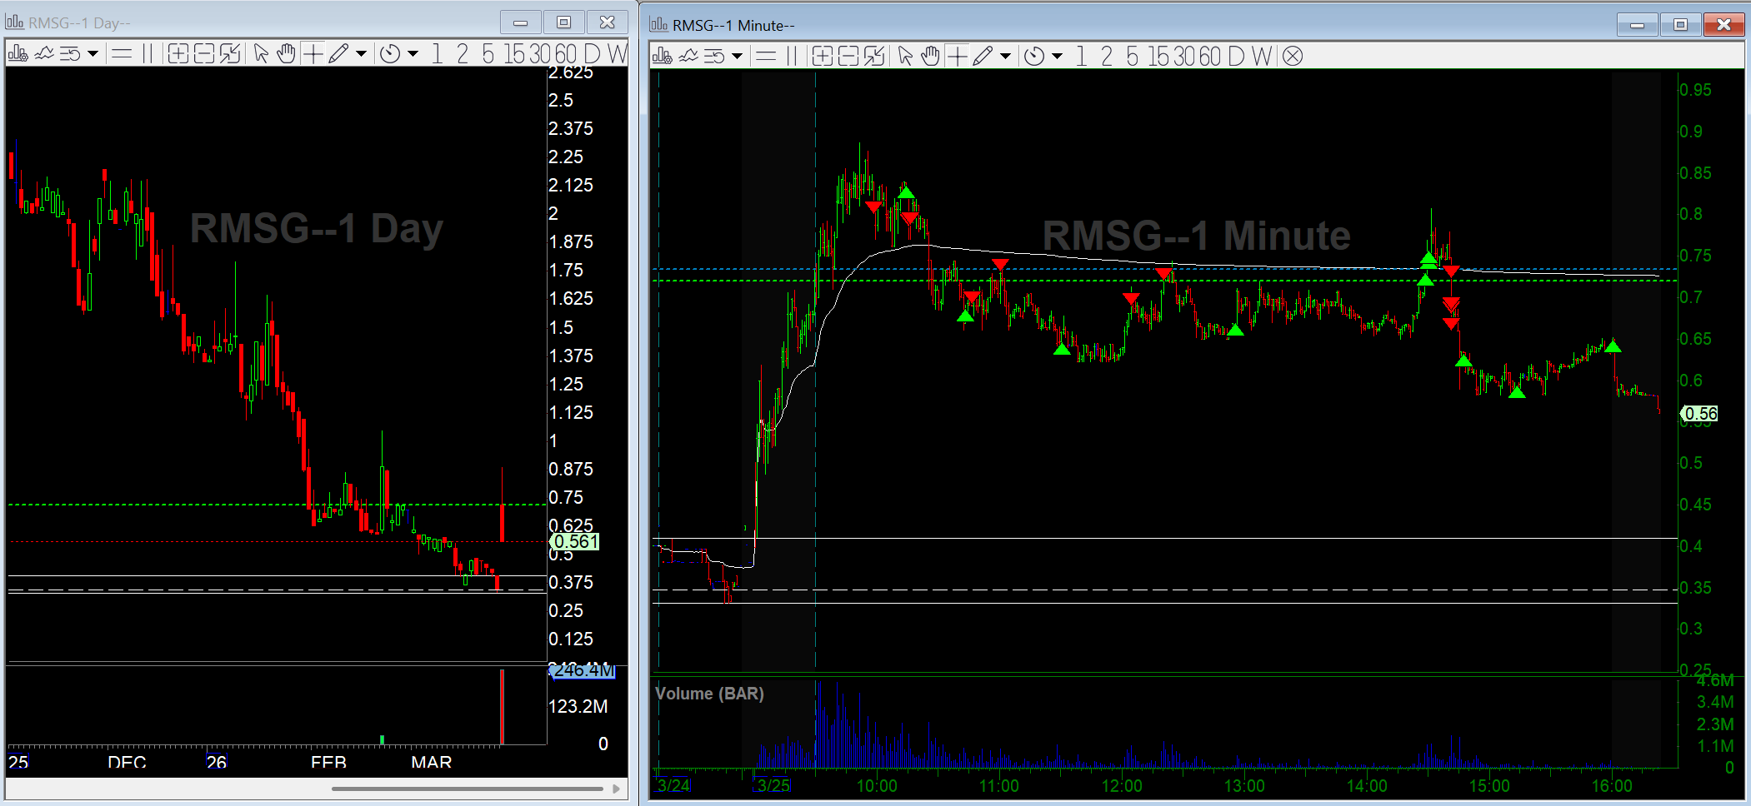
Task: Select vertical line tool in Minute window
Action: click(x=792, y=56)
